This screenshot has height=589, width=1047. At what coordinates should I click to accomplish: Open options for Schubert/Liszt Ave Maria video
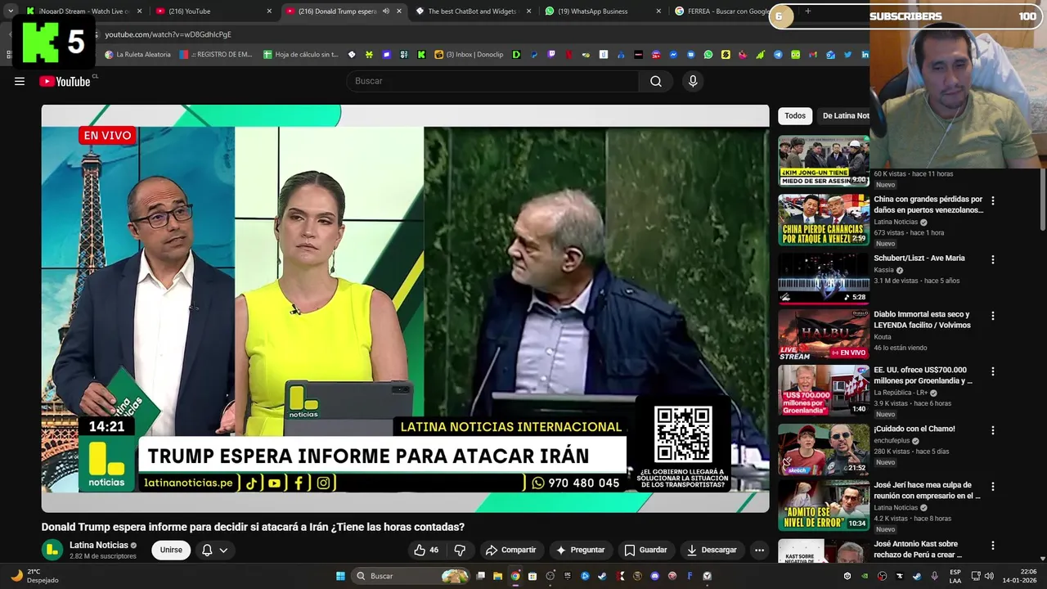(993, 259)
